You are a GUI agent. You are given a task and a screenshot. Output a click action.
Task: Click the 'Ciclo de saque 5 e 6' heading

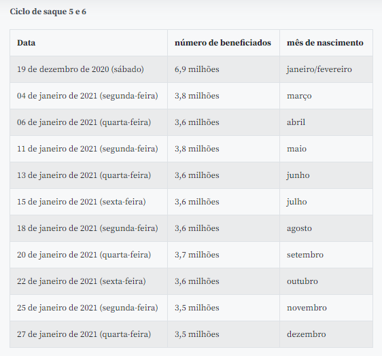click(x=48, y=12)
